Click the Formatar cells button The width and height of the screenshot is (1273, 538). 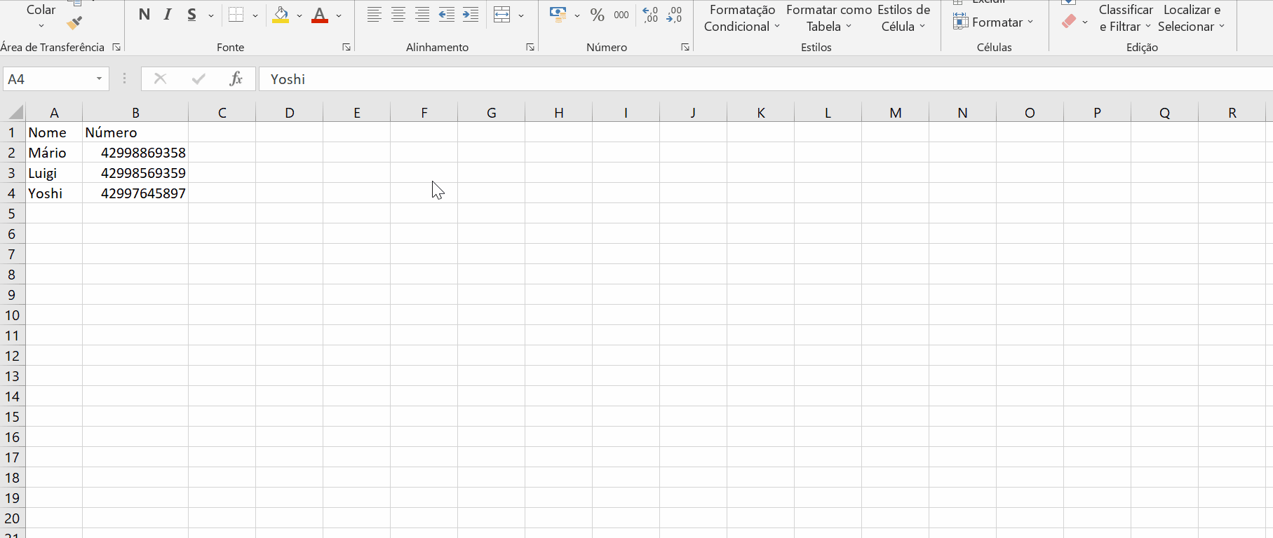pos(993,22)
